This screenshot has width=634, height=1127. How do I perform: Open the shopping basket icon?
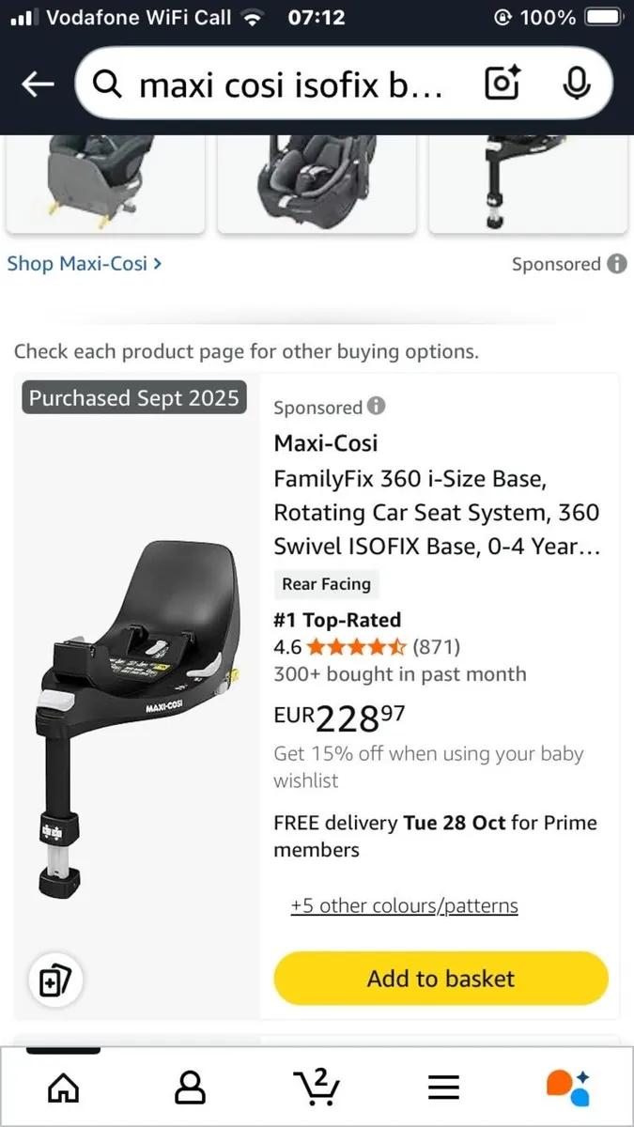(x=317, y=1086)
